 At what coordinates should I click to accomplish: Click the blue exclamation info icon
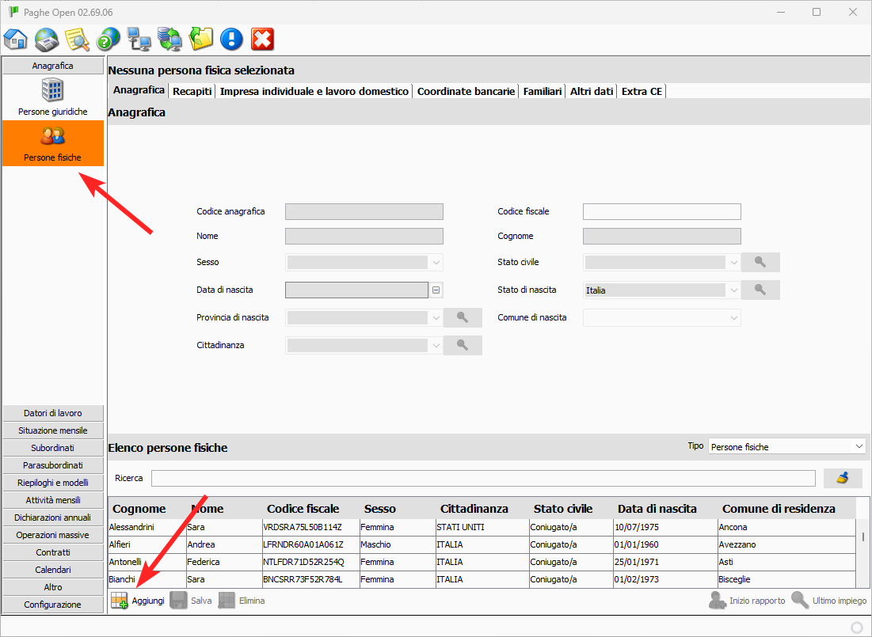pos(231,39)
